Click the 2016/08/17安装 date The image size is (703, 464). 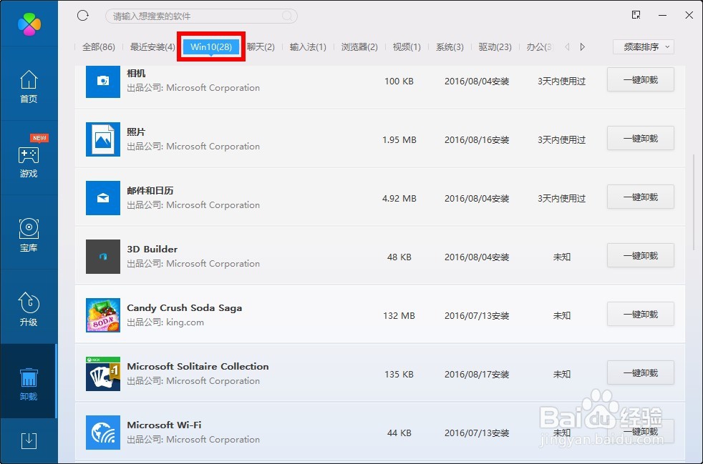pos(477,375)
